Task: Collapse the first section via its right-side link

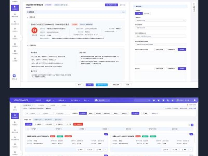Action: [x=123, y=12]
